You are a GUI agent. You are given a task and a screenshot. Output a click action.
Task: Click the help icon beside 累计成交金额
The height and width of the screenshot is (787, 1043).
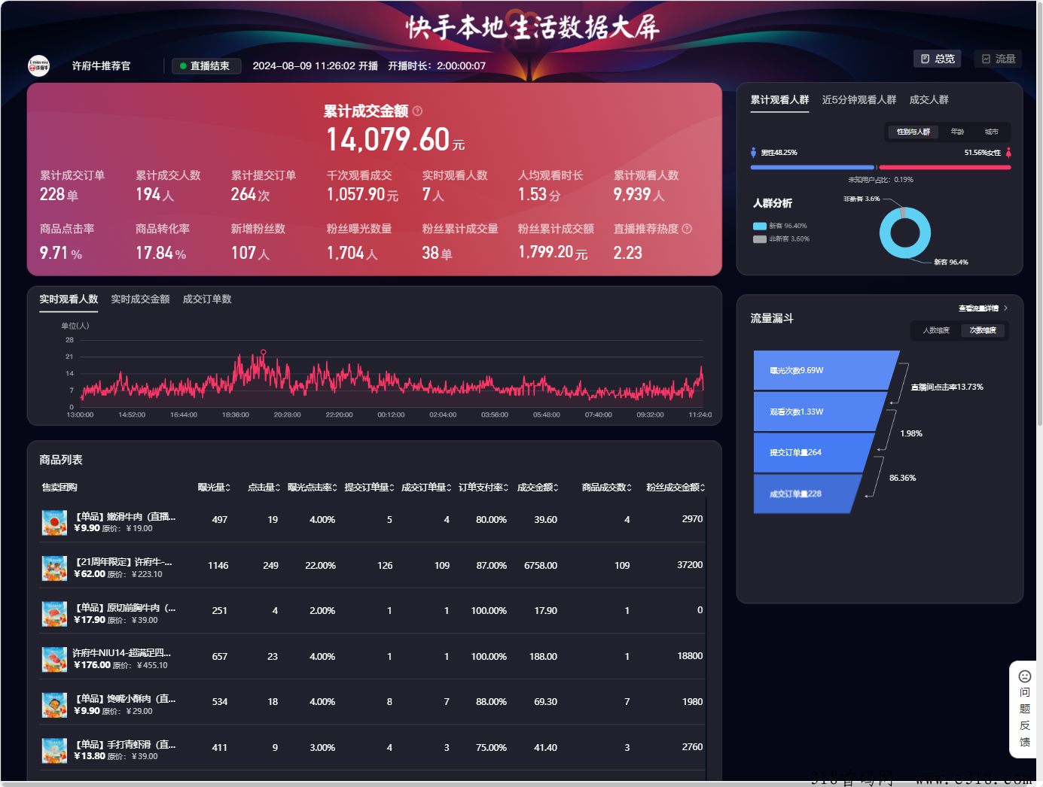point(418,111)
